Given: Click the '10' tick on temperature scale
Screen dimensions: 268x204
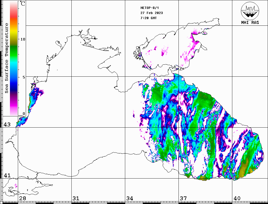Looking at the screenshot, I should (x=23, y=39).
